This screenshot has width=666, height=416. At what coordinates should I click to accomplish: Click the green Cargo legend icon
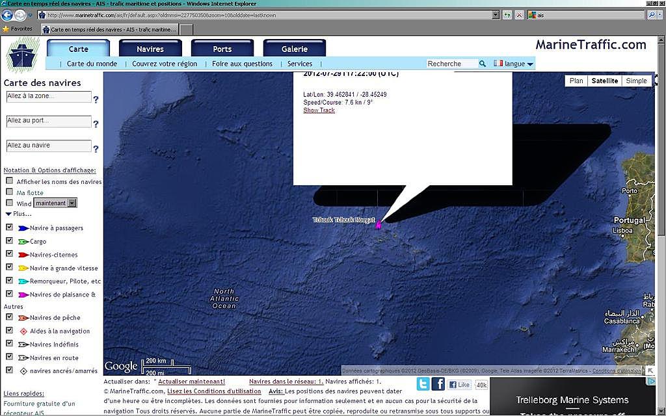point(23,242)
